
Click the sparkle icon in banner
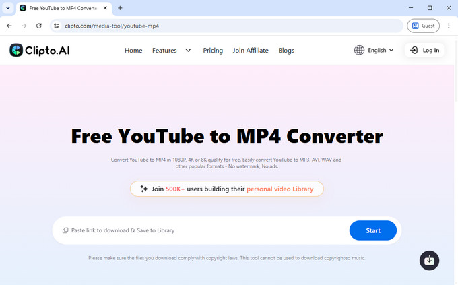pyautogui.click(x=144, y=189)
